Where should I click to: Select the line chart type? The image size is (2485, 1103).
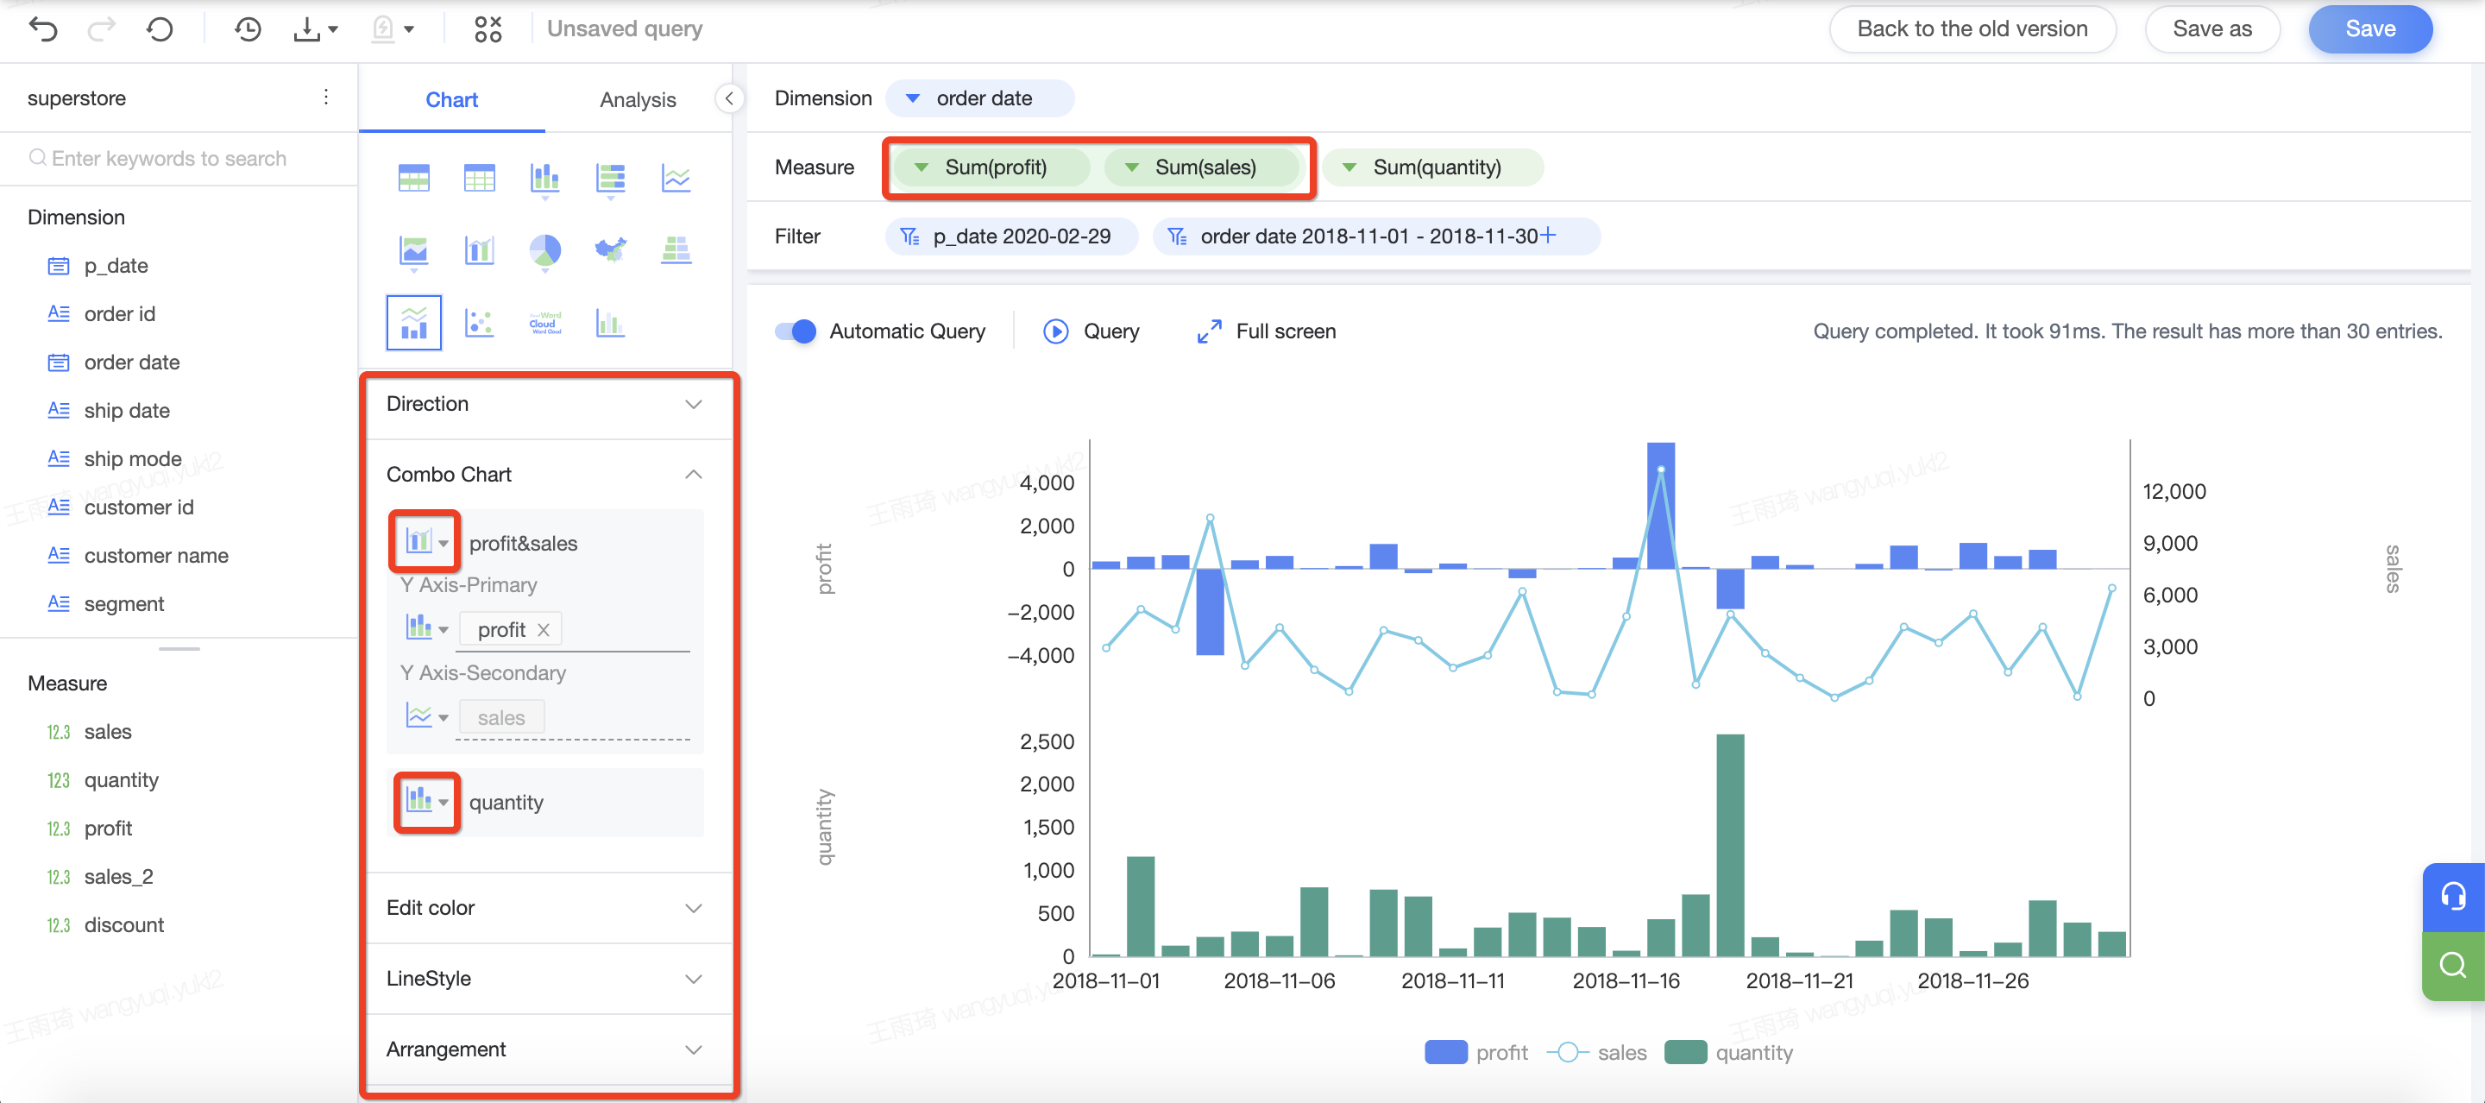click(676, 179)
